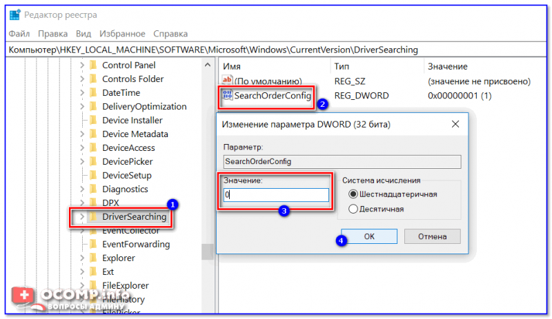
Task: Select the Десятичная radio button
Action: 353,209
